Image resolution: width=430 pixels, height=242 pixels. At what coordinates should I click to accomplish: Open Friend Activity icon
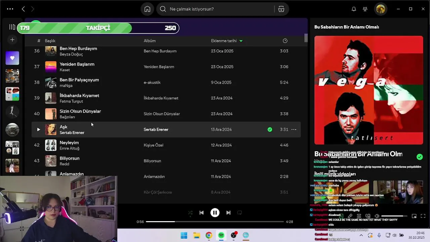pos(365,9)
